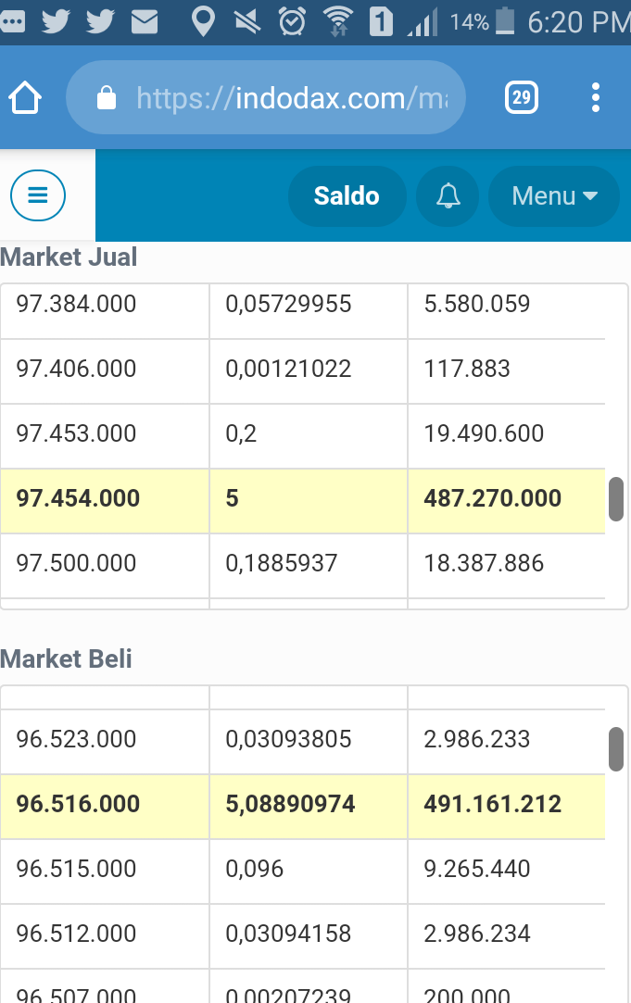631x1003 pixels.
Task: Tap the muted sound icon in status bar
Action: tap(247, 22)
